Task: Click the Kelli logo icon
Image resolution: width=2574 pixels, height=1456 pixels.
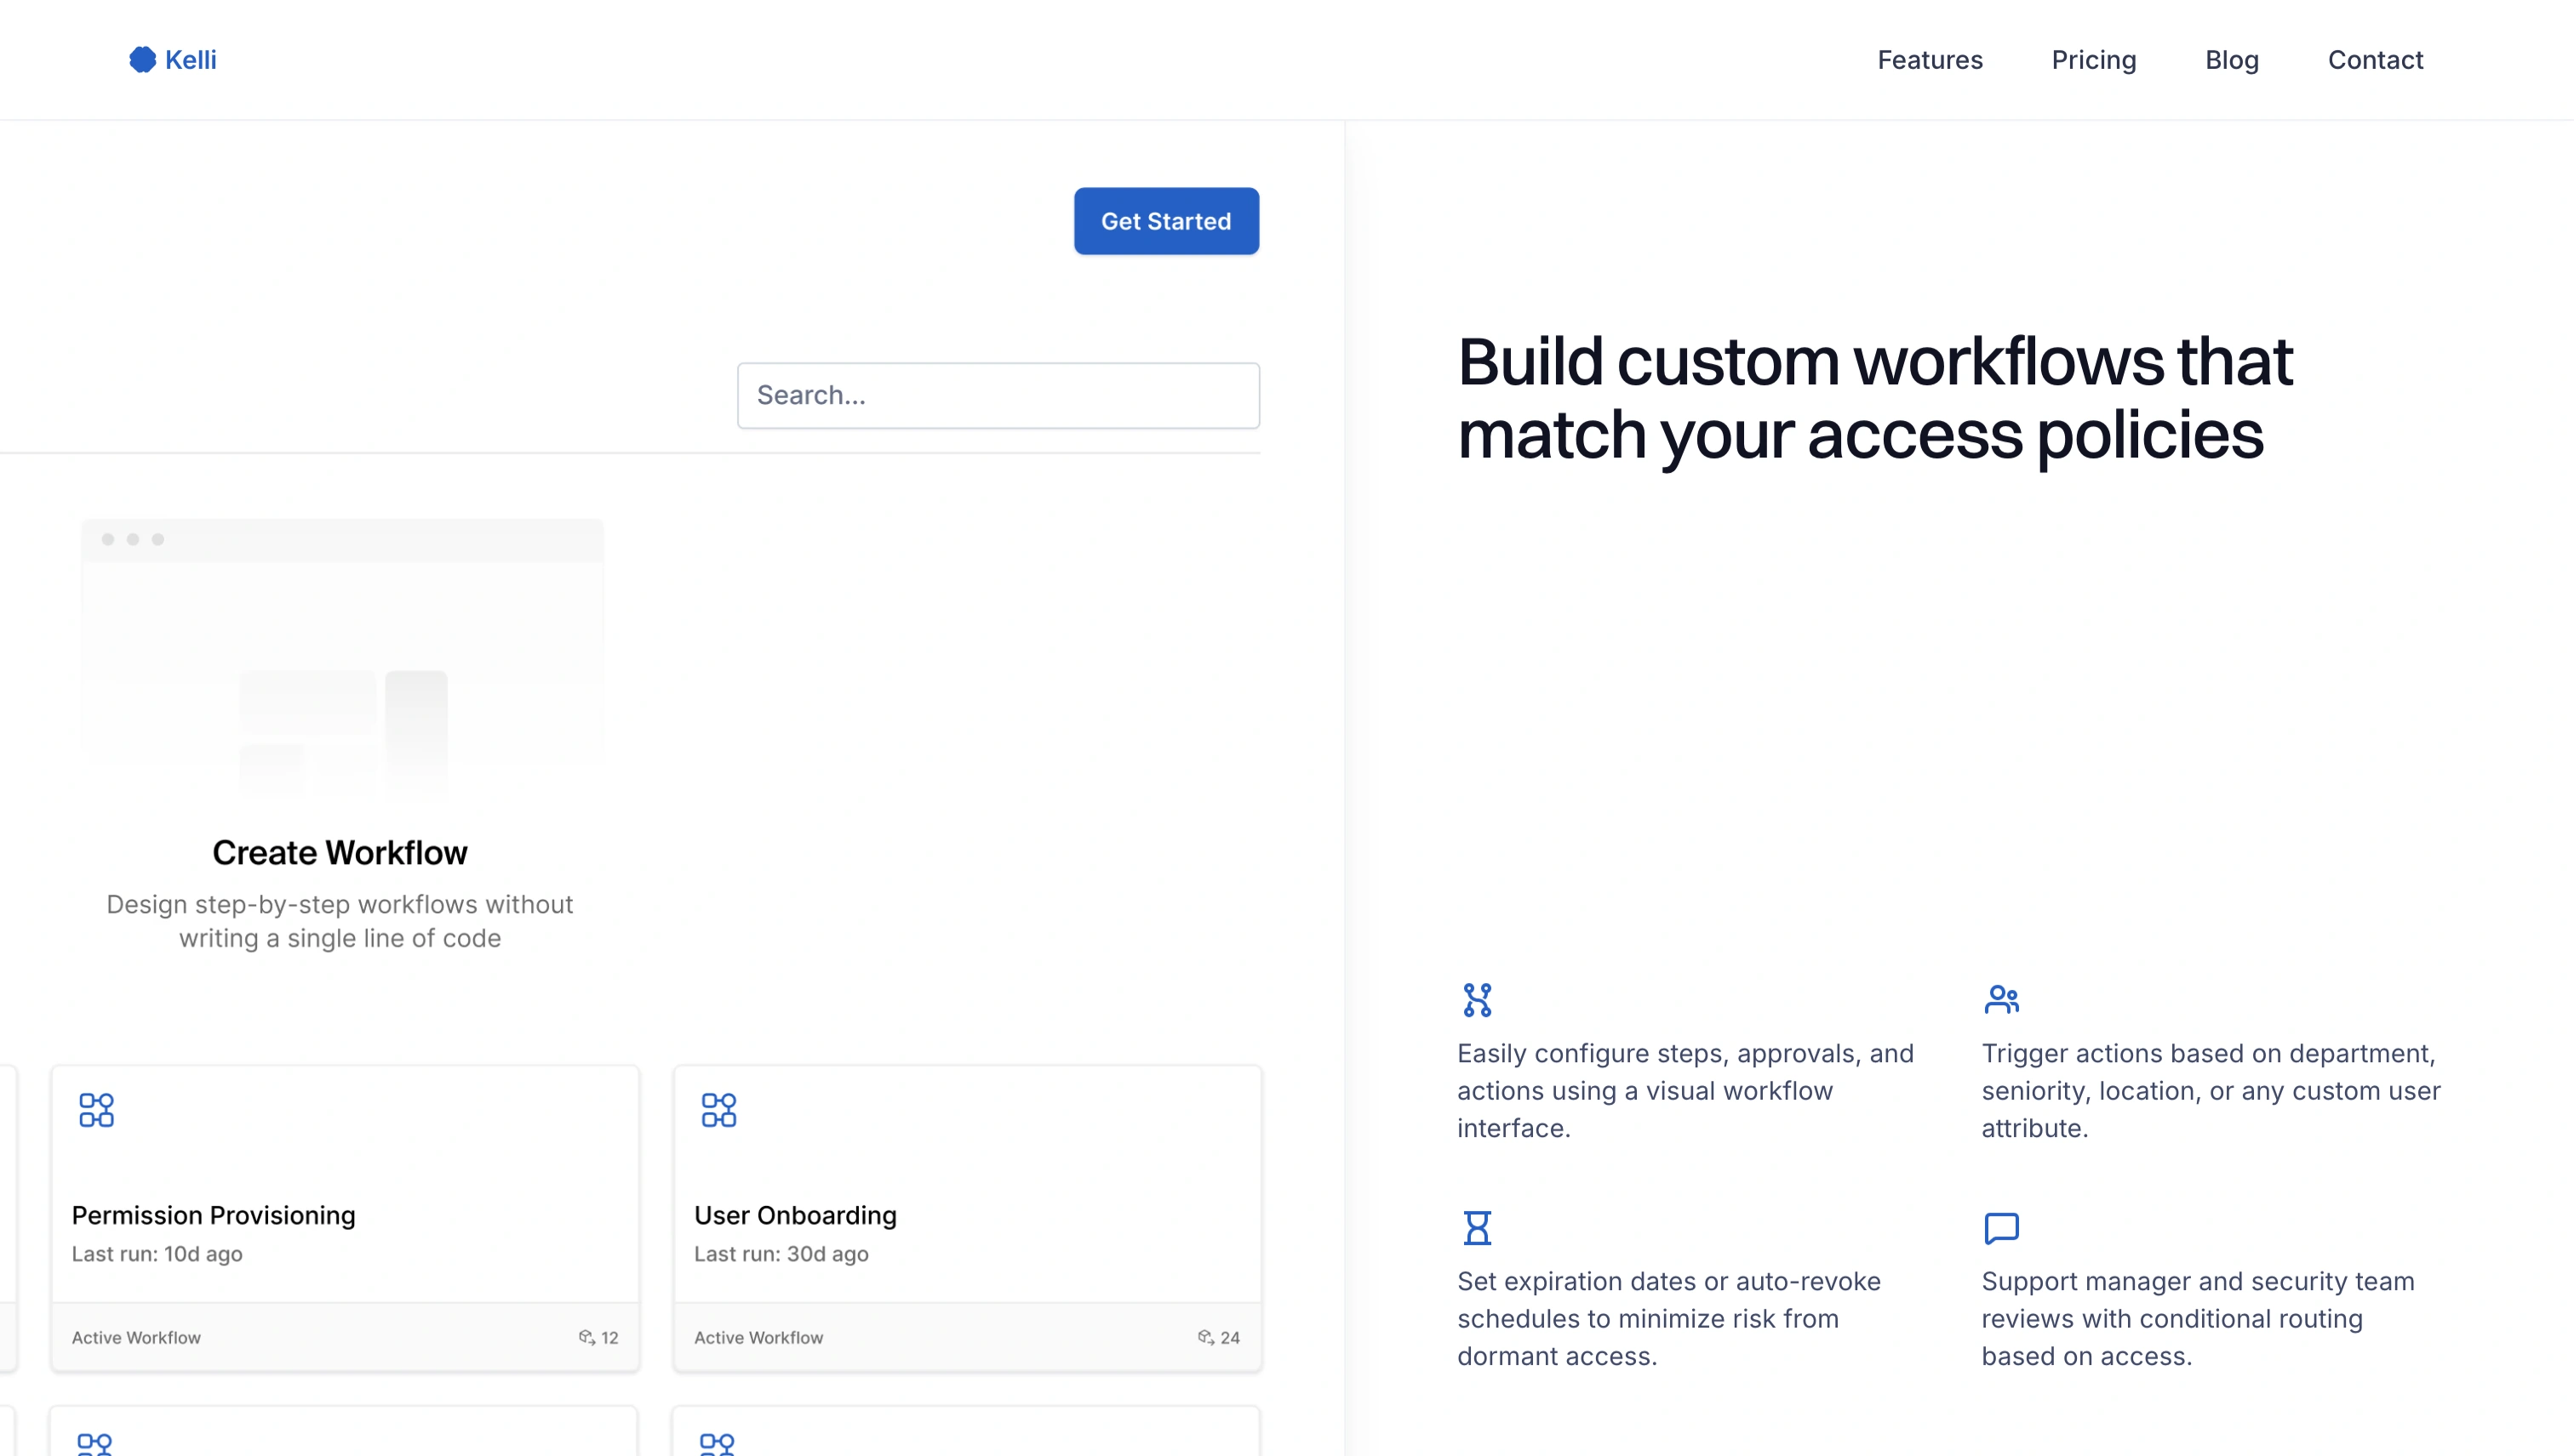Action: 142,60
